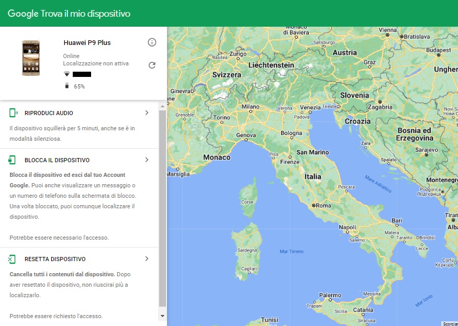Open device info icon for Huawei P9 Plus
Viewport: 458px width, 326px height.
point(152,42)
